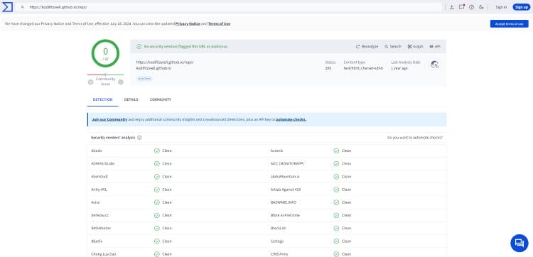533x257 pixels.
Task: Click the Reanalyze button
Action: 367,47
